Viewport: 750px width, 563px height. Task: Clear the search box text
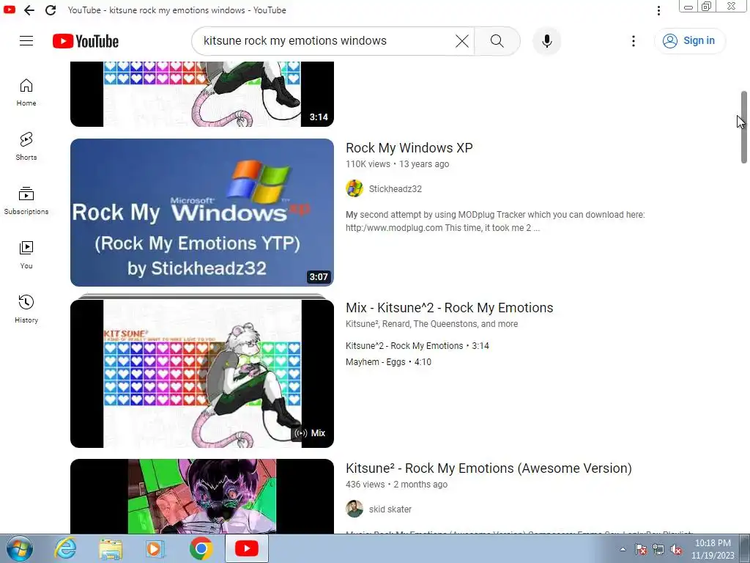461,41
